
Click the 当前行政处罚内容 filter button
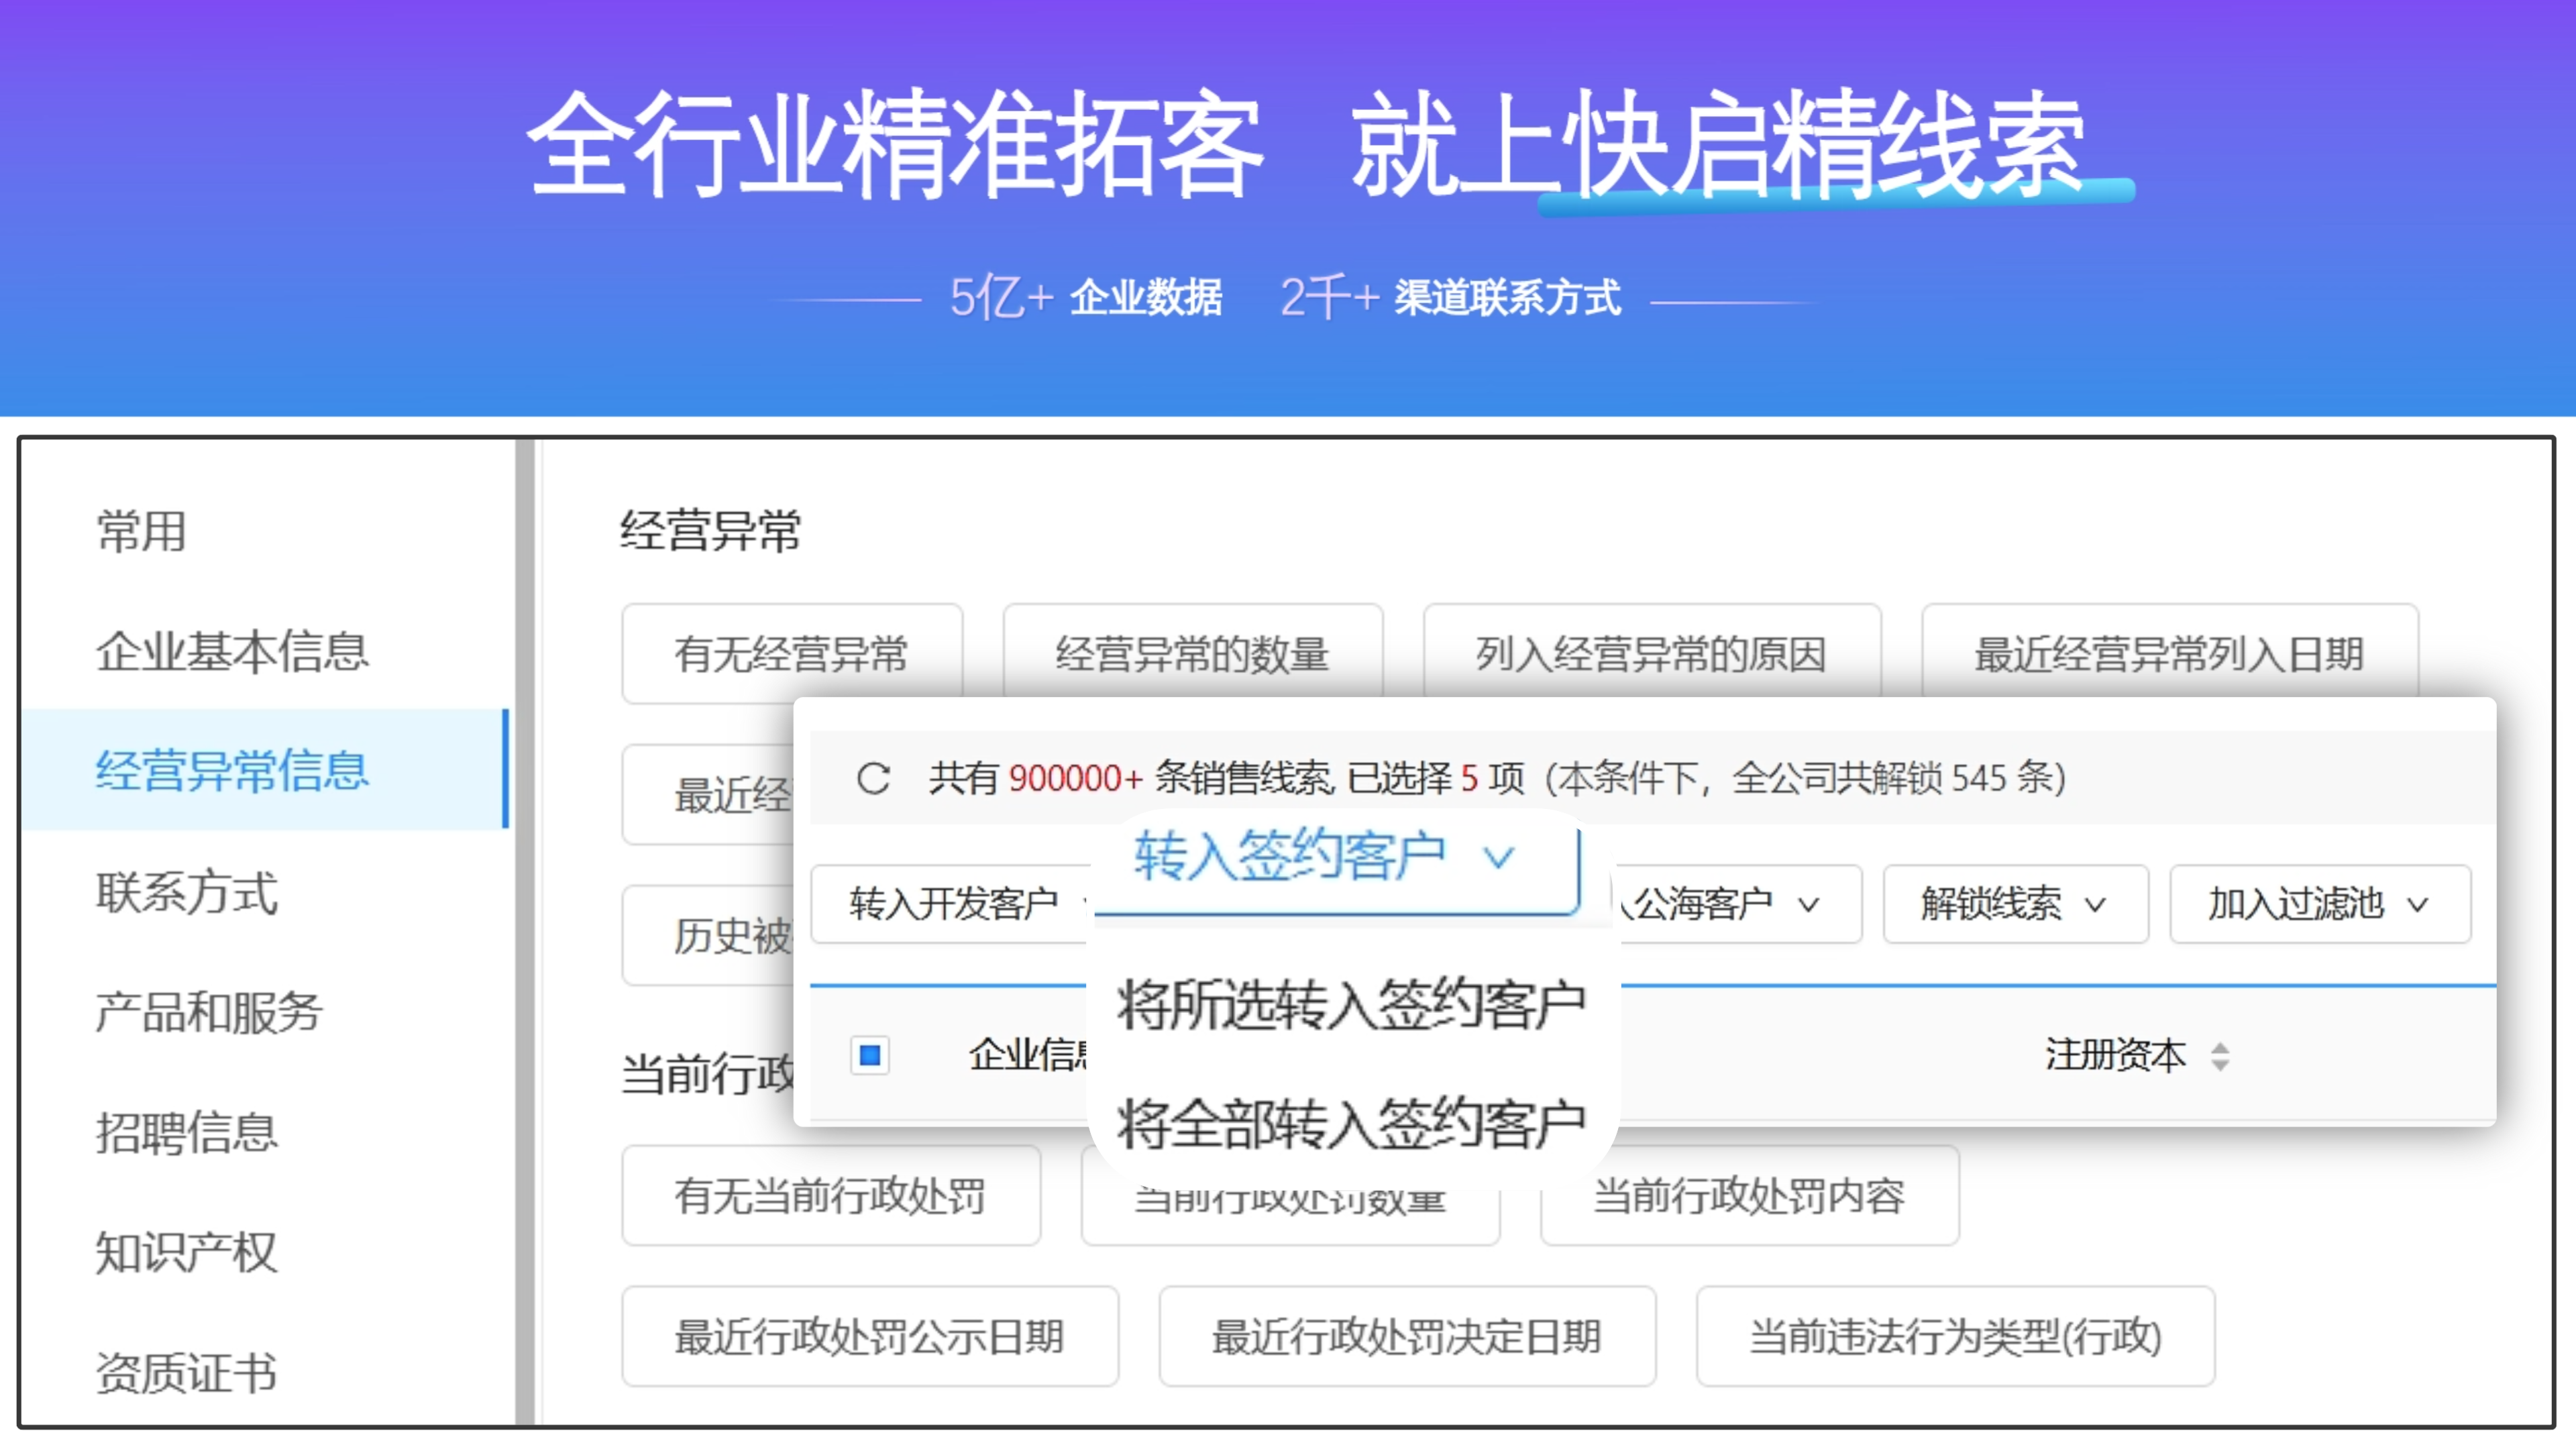(1749, 1195)
